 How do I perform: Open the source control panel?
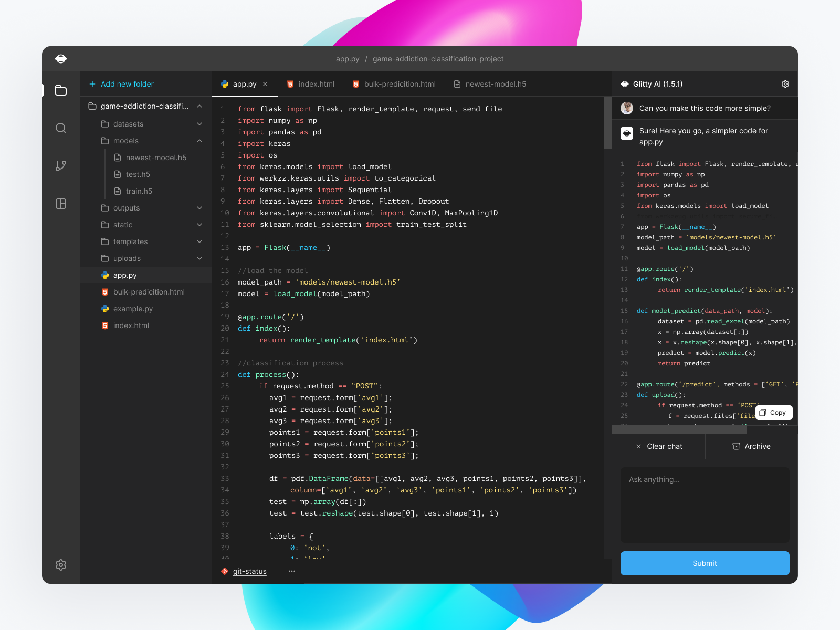pos(61,165)
